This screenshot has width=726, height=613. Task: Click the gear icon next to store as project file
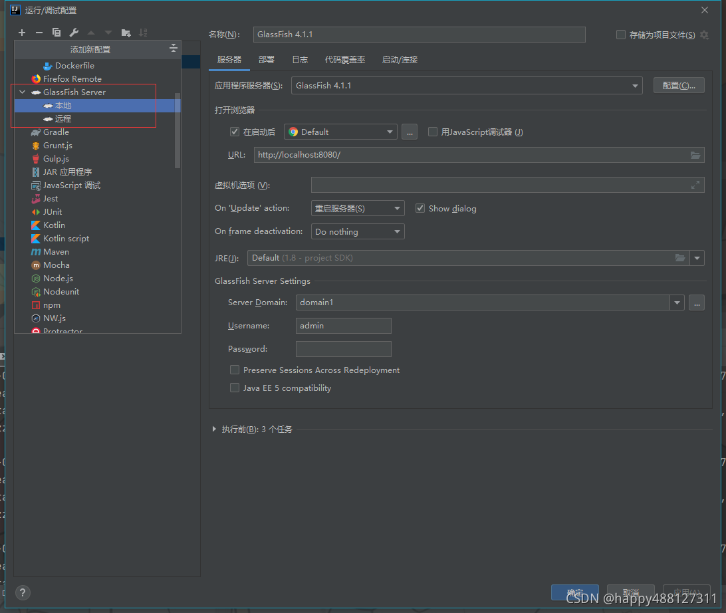coord(704,35)
